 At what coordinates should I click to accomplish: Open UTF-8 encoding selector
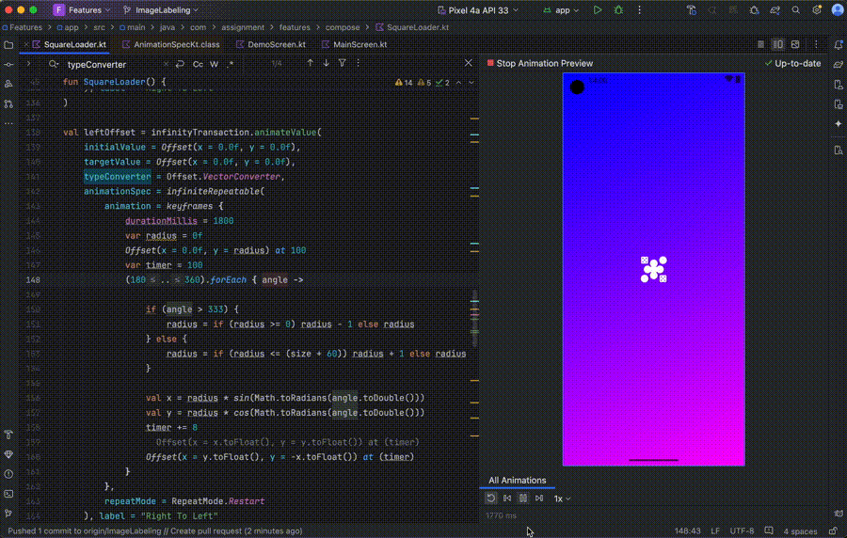(x=742, y=531)
